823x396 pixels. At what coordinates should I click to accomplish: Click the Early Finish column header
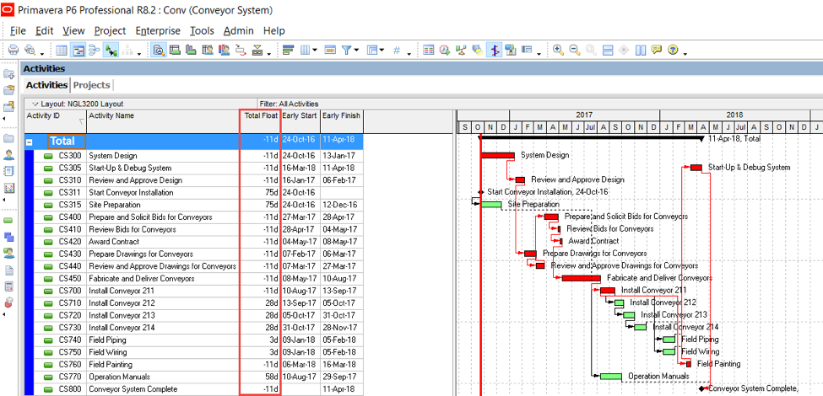click(341, 121)
